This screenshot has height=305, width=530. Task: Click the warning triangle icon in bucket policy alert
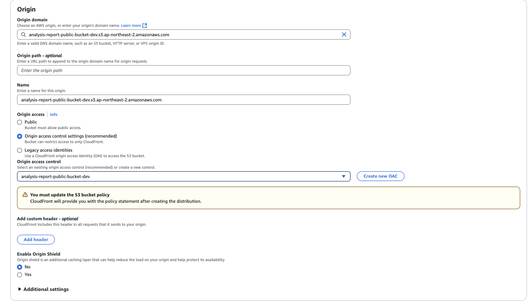[25, 195]
